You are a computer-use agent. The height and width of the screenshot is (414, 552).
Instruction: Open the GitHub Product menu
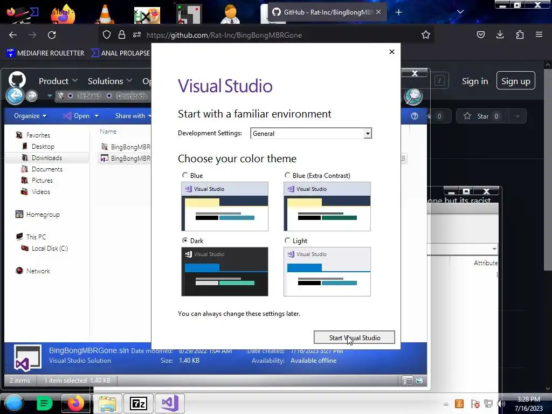pos(58,81)
